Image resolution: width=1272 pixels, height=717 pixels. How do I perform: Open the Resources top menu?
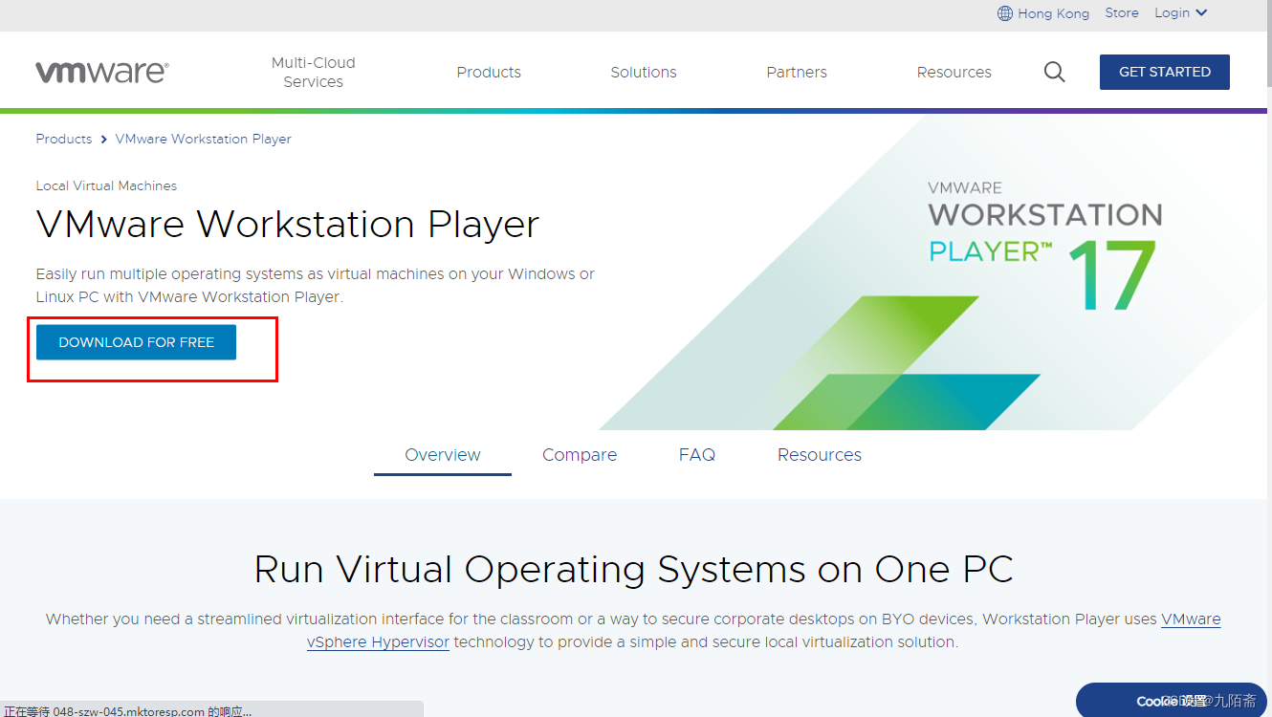point(954,72)
